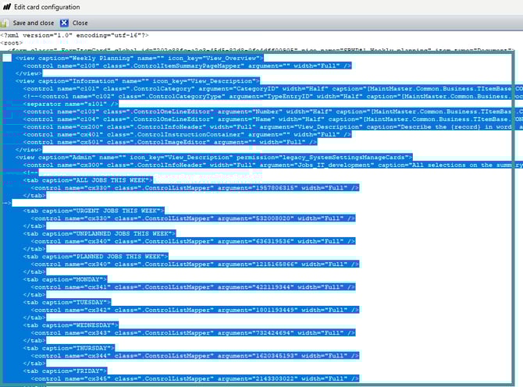Screen dimensions: 523x387
Task: Click the control name="cx342" line
Action: coord(195,310)
